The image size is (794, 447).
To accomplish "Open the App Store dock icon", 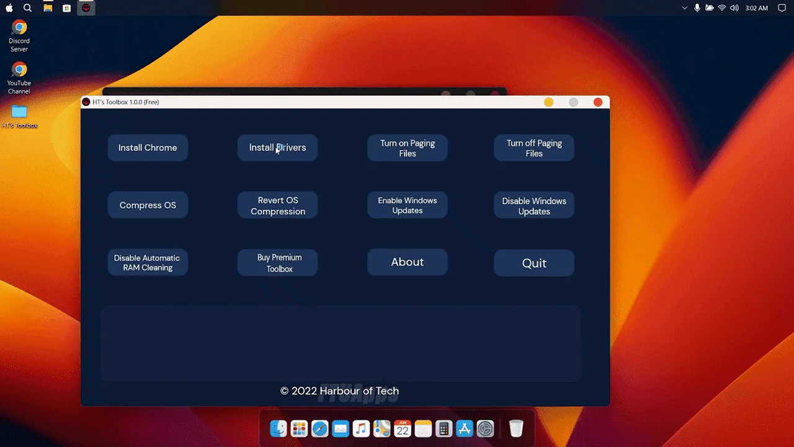I will [465, 428].
